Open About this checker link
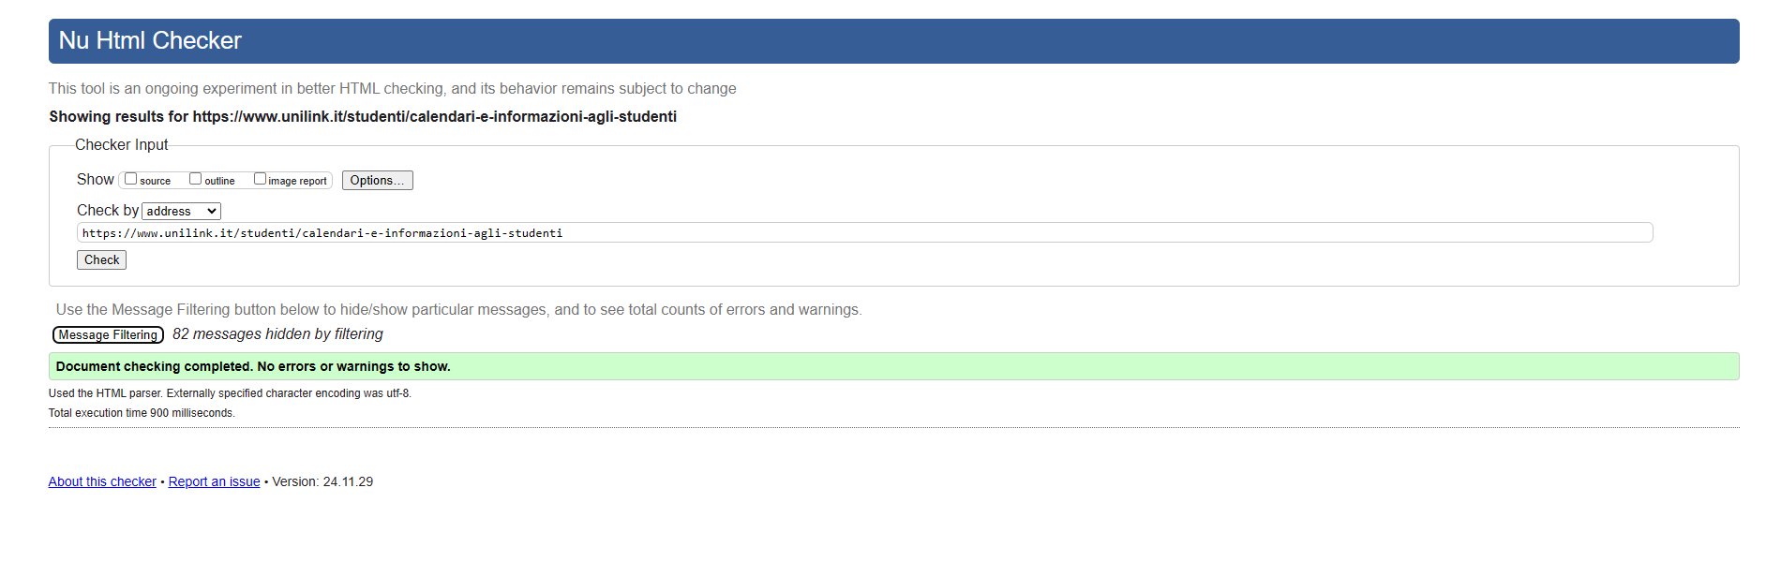Image resolution: width=1781 pixels, height=562 pixels. [102, 481]
